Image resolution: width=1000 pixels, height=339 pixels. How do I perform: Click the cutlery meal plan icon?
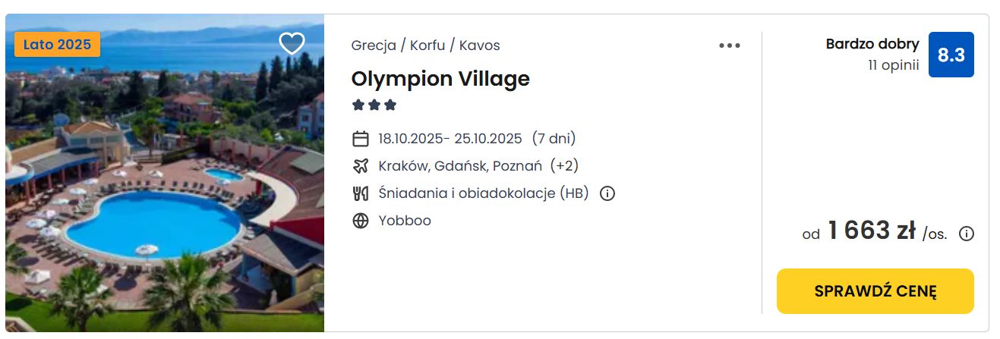point(361,193)
